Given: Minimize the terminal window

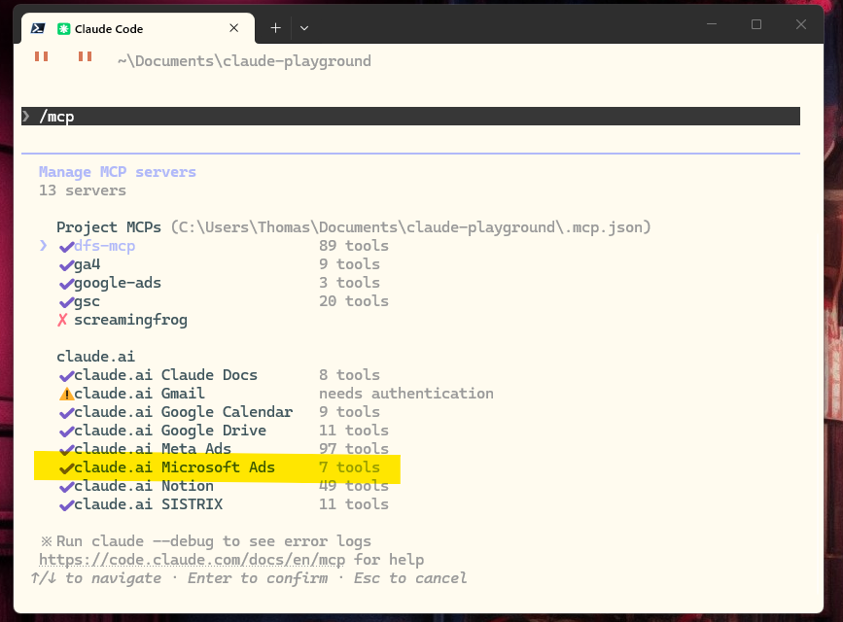Looking at the screenshot, I should (712, 24).
